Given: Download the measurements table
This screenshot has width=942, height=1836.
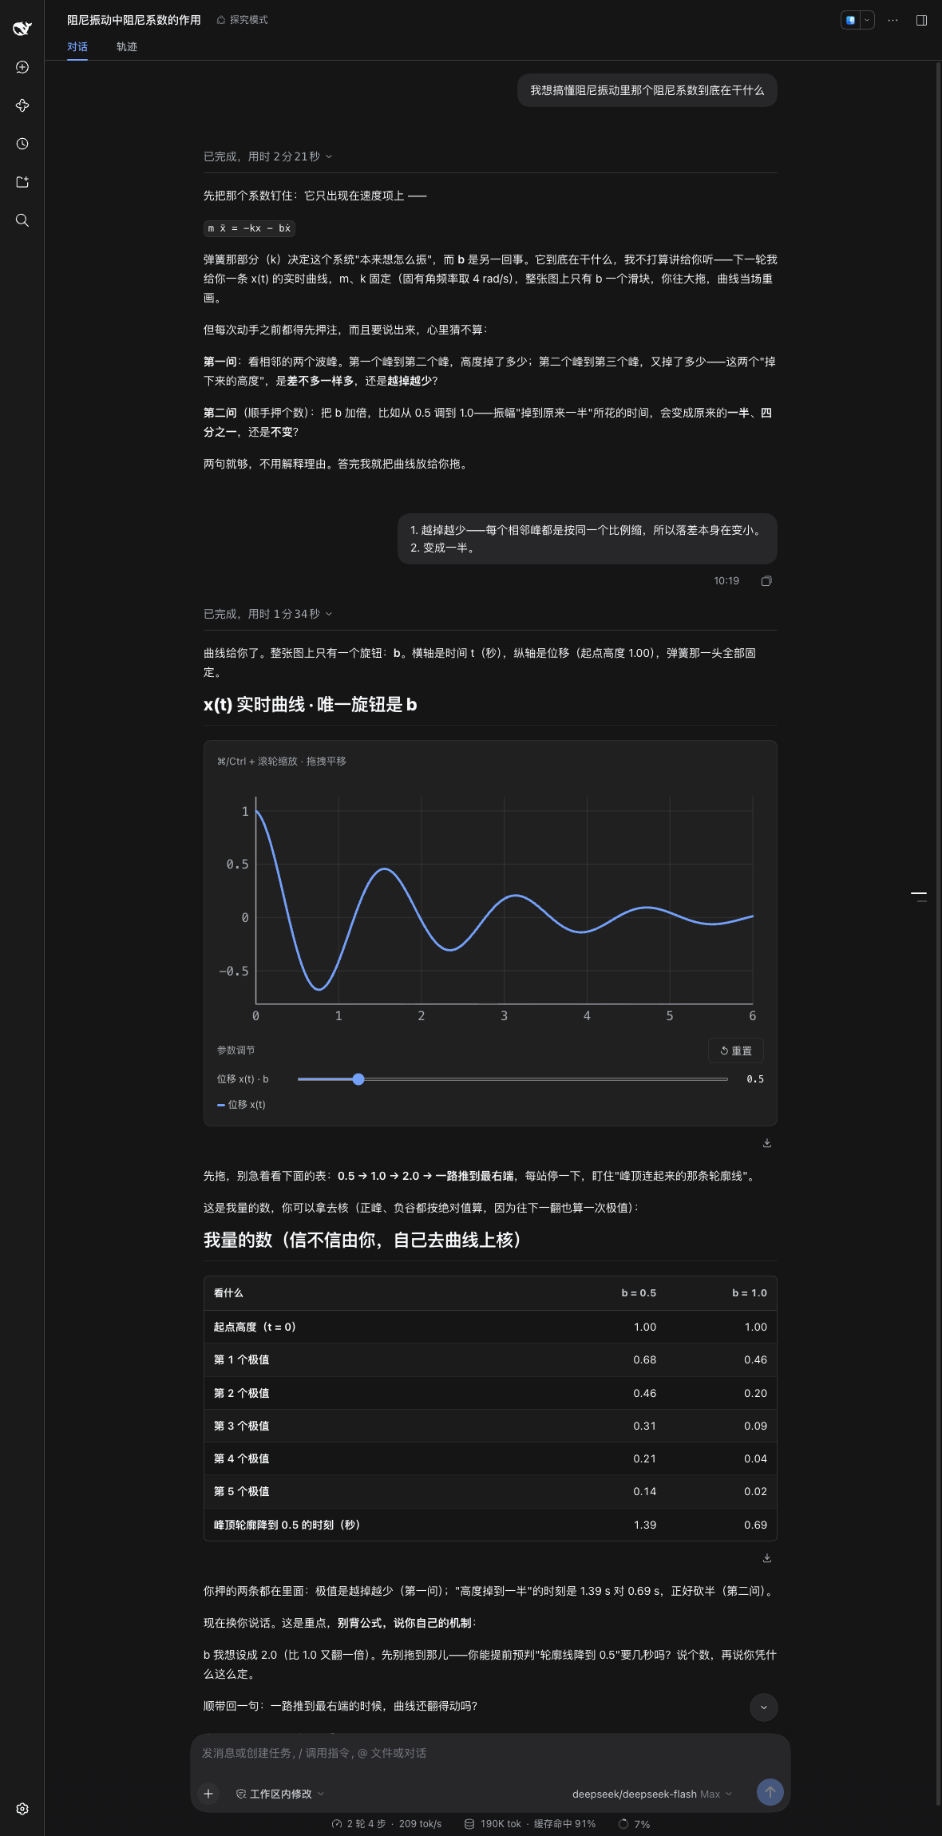Looking at the screenshot, I should [767, 1558].
